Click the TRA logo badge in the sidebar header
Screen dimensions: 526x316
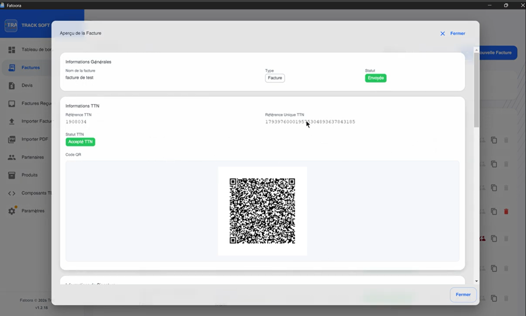[x=11, y=25]
